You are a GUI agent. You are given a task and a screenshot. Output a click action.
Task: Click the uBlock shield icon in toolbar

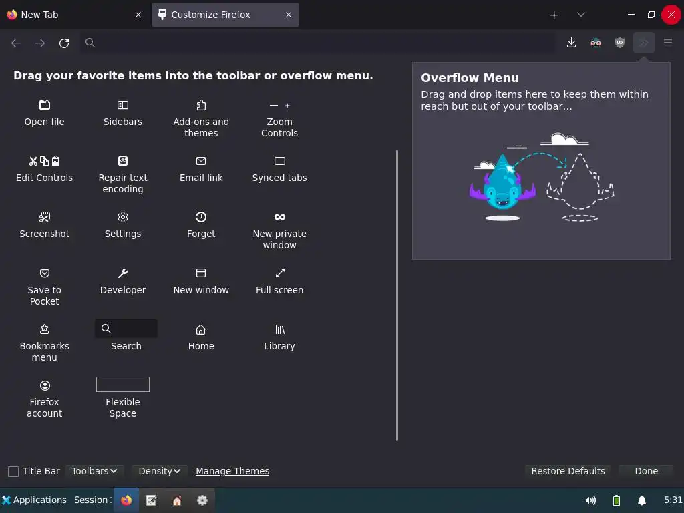pos(619,43)
